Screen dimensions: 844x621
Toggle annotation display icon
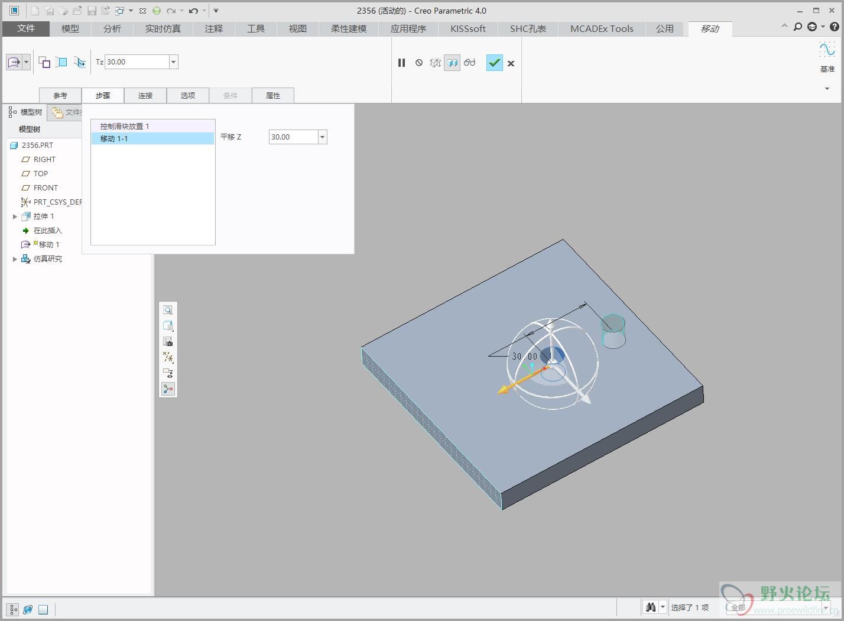click(x=168, y=373)
